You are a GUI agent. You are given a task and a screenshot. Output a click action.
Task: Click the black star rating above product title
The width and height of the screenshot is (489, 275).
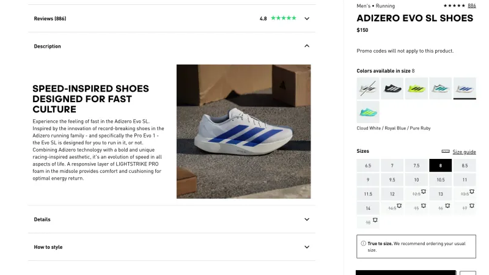click(x=454, y=5)
